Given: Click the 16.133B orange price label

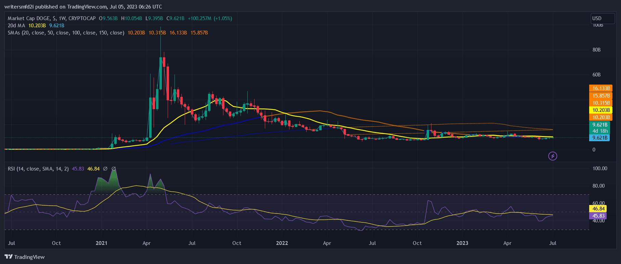Looking at the screenshot, I should [x=600, y=88].
